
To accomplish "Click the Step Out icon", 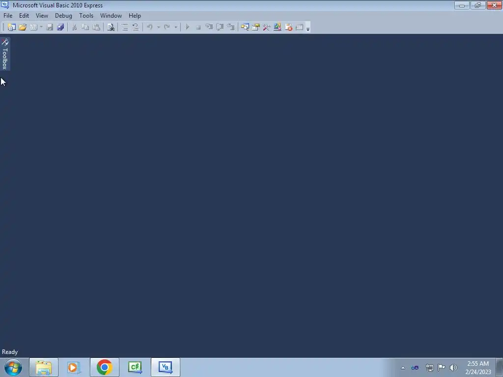I will [x=231, y=27].
